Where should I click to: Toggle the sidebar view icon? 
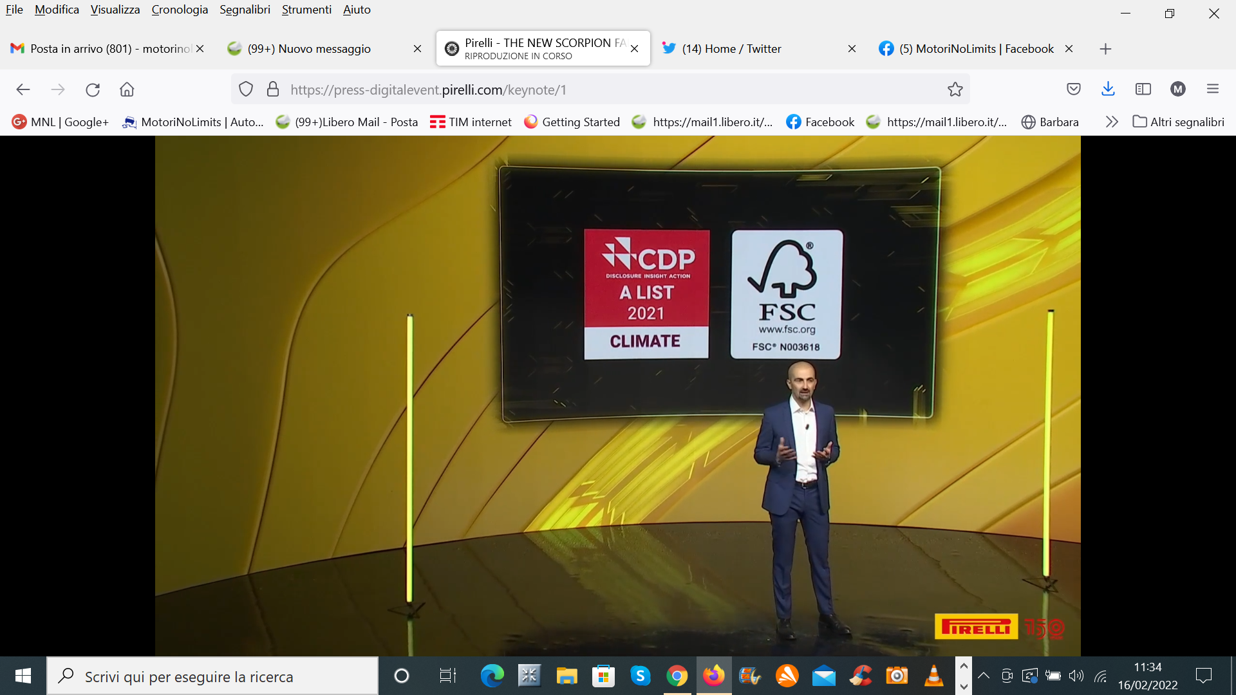point(1143,89)
